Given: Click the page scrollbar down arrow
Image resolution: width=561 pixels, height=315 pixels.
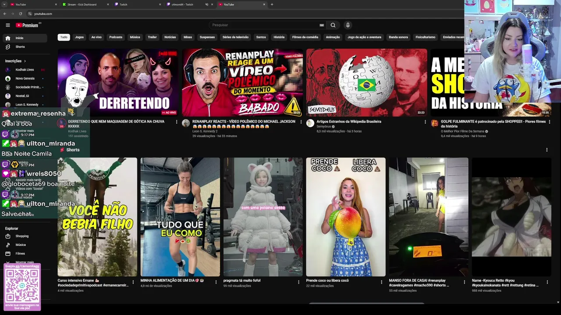Looking at the screenshot, I should pyautogui.click(x=558, y=302).
